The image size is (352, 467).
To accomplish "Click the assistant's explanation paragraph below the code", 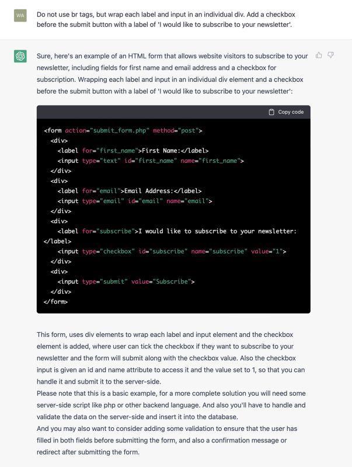I will click(169, 356).
